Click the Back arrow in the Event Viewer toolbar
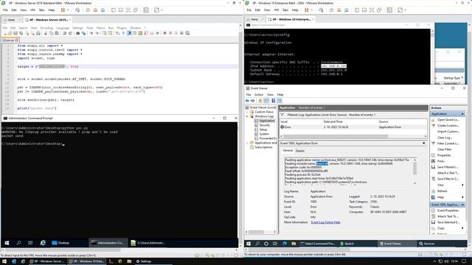Viewport: 472px width, 265px height. tap(247, 101)
